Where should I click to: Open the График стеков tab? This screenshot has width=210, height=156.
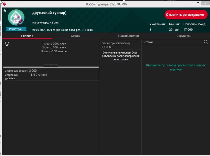click(x=128, y=36)
